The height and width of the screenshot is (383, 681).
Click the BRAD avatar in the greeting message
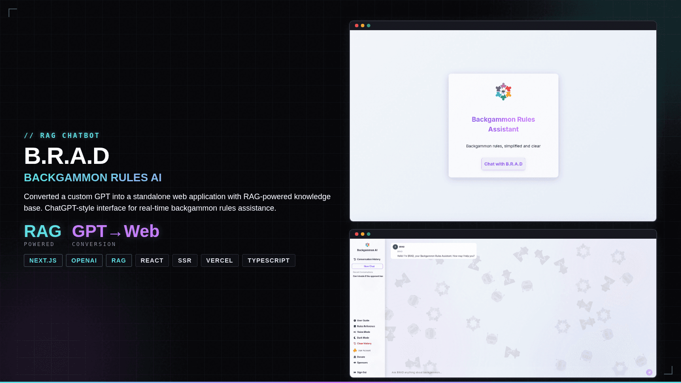tap(395, 247)
